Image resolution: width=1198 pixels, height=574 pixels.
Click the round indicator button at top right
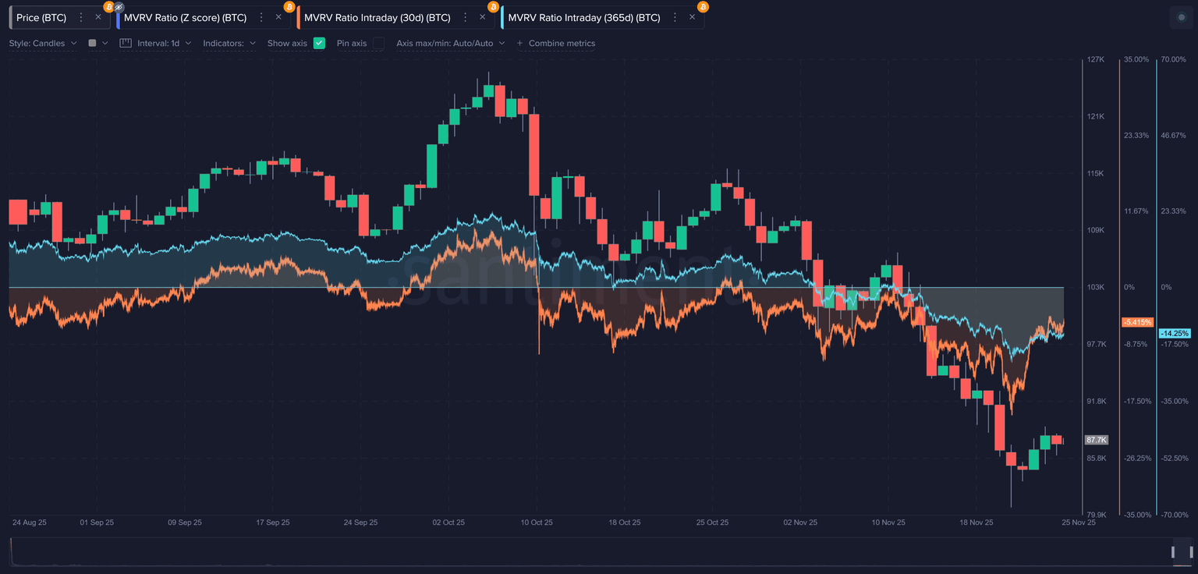pos(1181,17)
